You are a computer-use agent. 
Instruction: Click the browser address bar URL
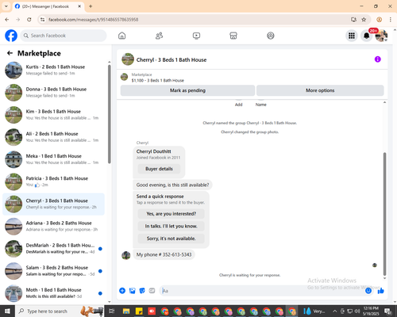tap(94, 20)
